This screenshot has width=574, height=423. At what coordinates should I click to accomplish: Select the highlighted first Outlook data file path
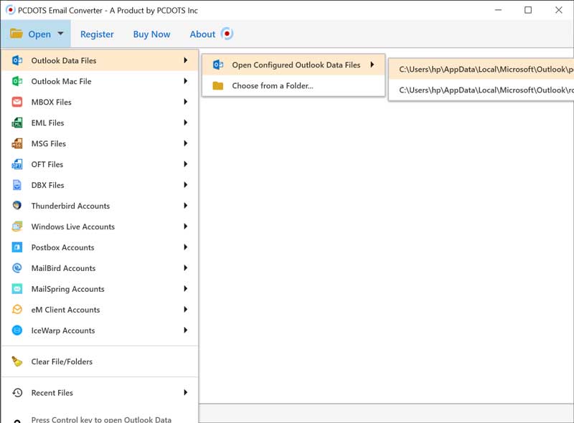tap(481, 69)
